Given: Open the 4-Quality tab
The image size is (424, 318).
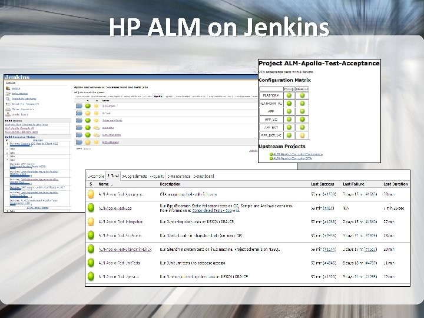Looking at the screenshot, I should pos(157,176).
